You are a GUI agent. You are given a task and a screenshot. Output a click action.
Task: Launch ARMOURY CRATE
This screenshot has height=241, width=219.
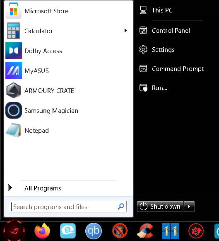click(x=68, y=90)
